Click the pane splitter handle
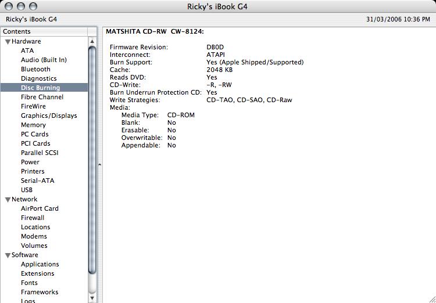 point(99,165)
